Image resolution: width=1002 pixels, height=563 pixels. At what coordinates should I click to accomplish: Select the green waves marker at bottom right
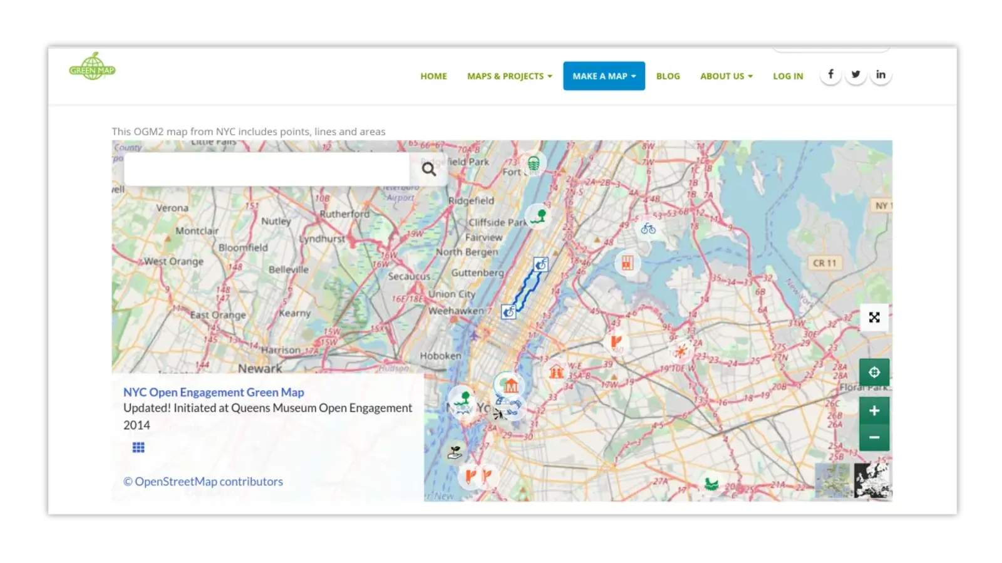click(711, 483)
